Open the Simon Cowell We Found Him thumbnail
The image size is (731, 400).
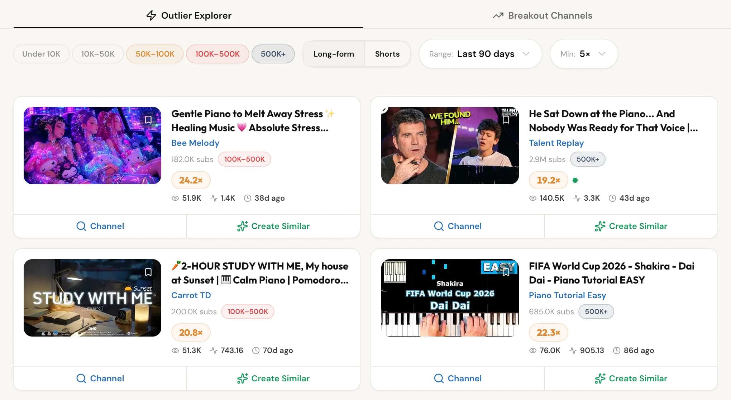point(450,146)
